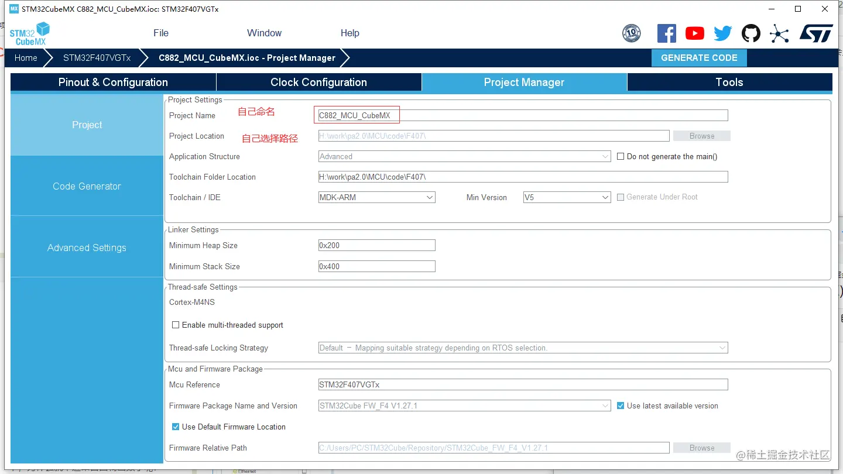This screenshot has width=843, height=474.
Task: Switch to the Clock Configuration tab
Action: 318,83
